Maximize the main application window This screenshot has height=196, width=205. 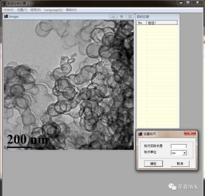[188, 3]
